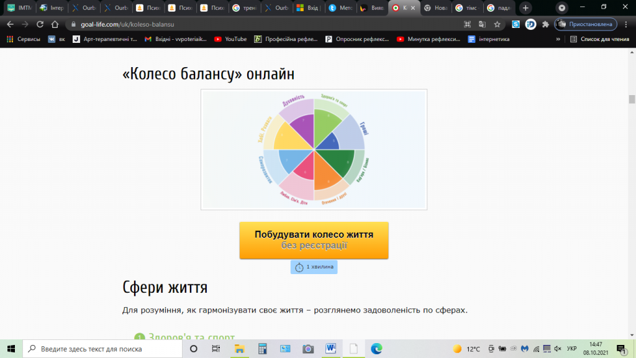Viewport: 636px width, 358px height.
Task: Click the back navigation arrow
Action: coord(10,25)
